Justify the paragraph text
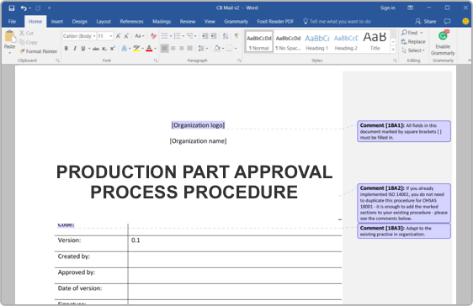Viewport: 473px width, 306px height. coord(189,48)
